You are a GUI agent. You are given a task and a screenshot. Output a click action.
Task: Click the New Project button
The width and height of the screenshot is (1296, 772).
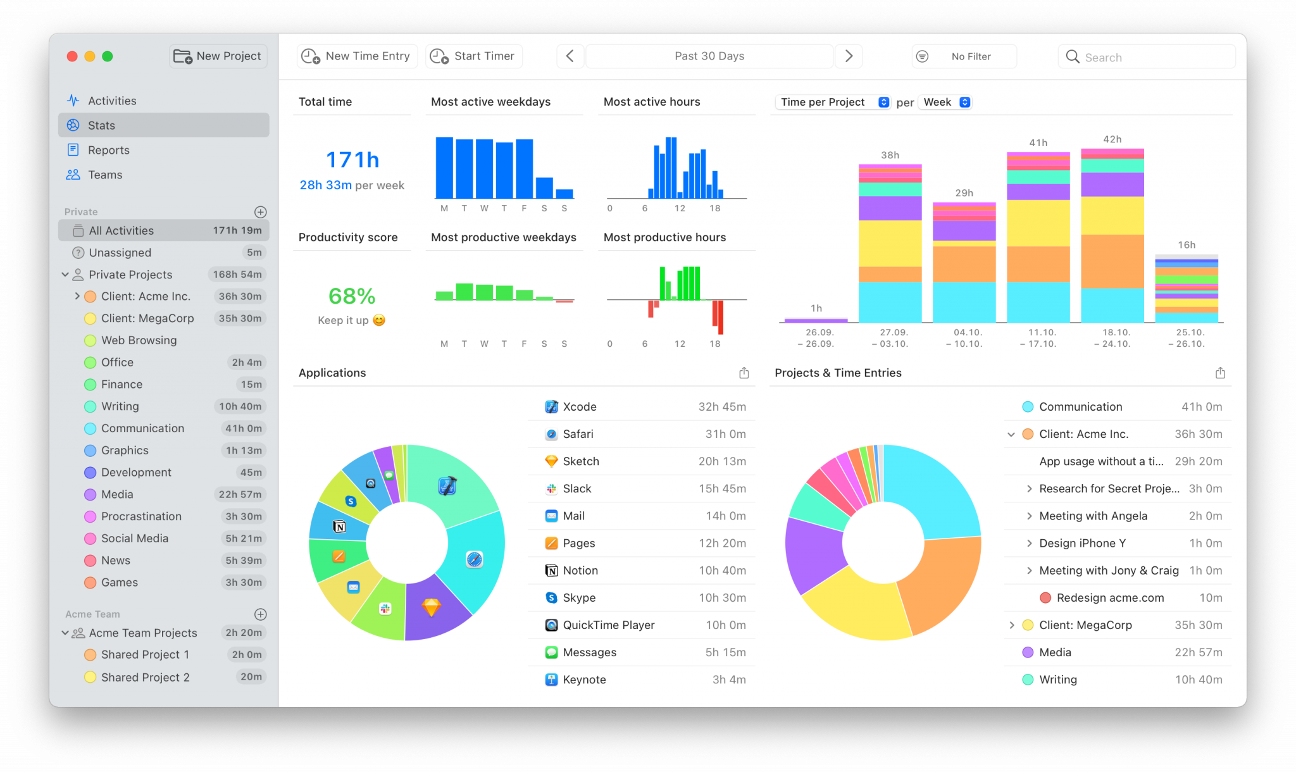[x=218, y=56]
